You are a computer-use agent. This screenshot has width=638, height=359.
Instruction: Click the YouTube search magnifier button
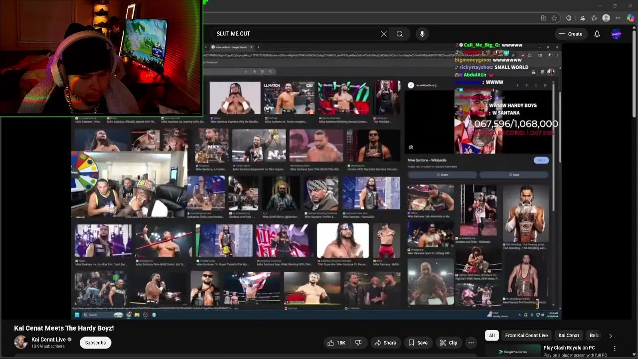click(400, 34)
